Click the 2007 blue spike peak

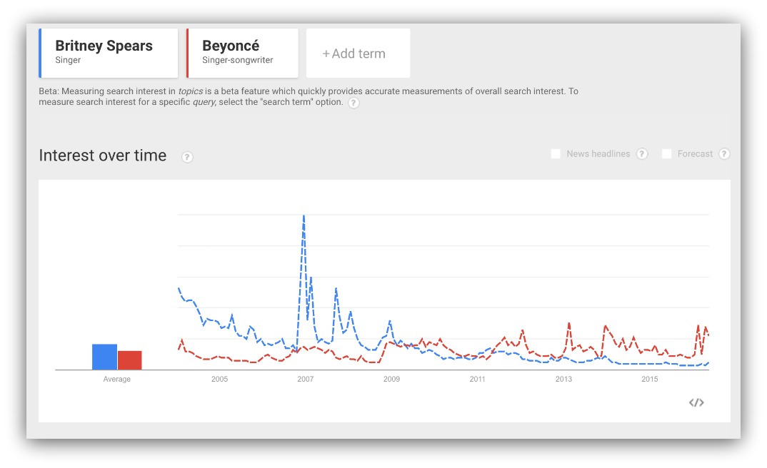point(304,215)
